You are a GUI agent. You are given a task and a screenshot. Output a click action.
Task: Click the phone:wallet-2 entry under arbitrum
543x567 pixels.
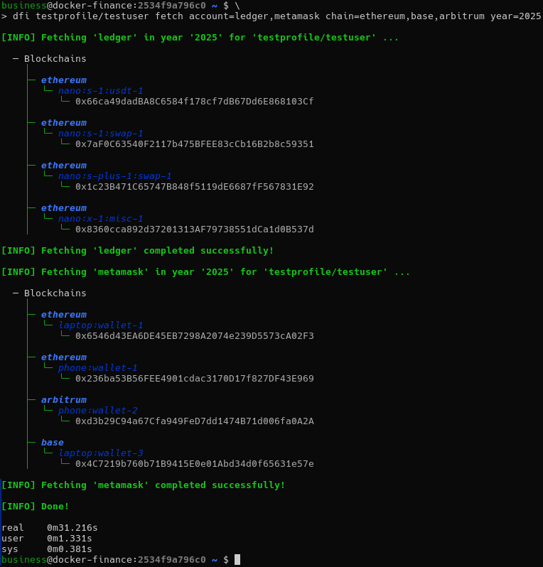tap(97, 411)
